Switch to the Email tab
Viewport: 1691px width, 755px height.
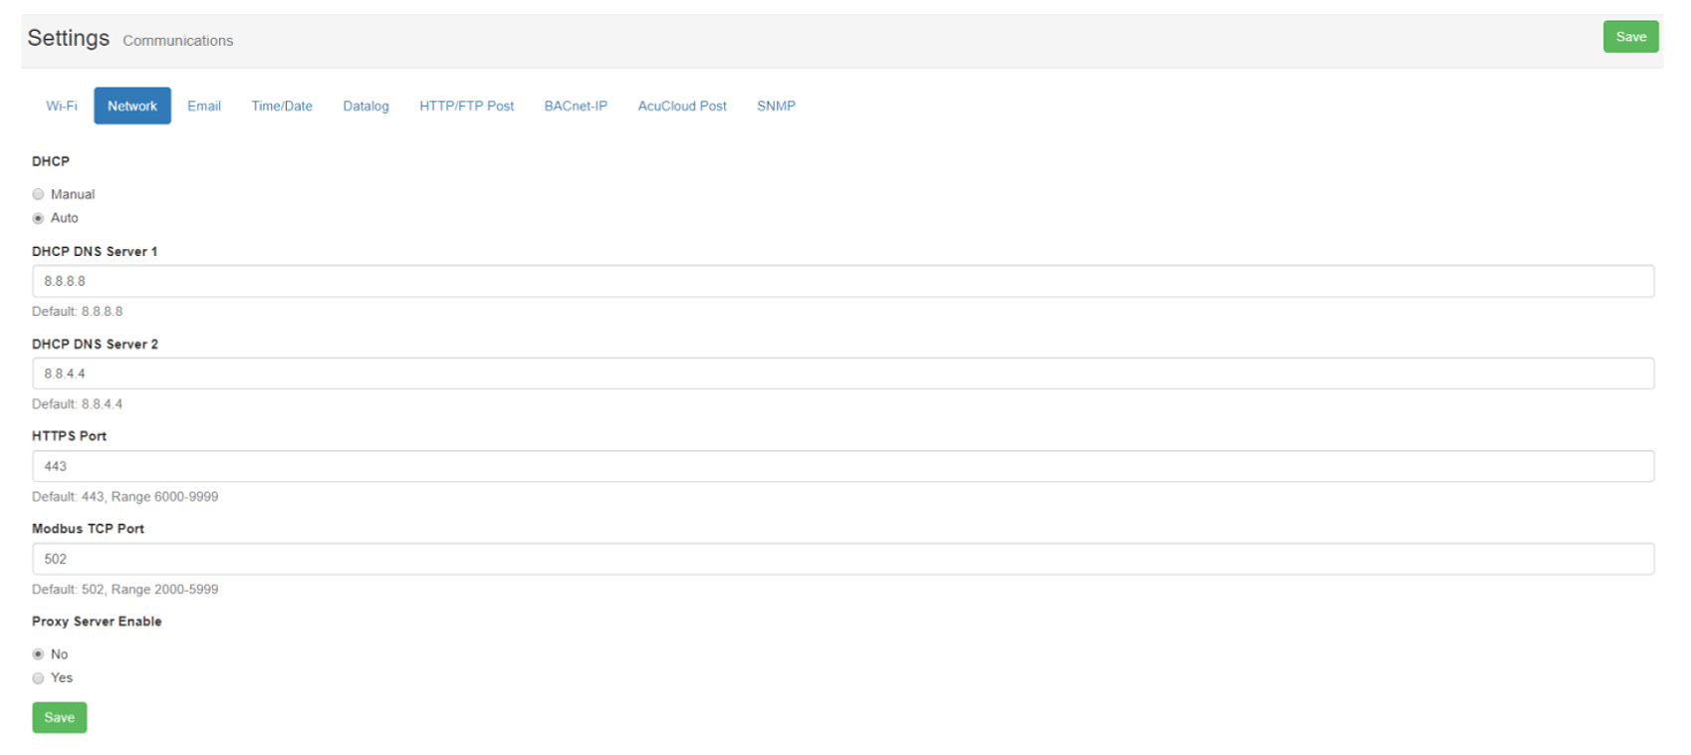[204, 106]
